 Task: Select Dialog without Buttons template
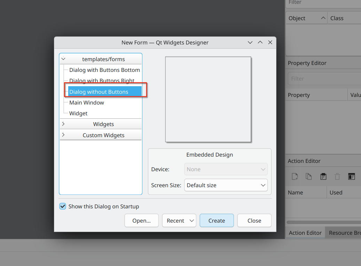click(105, 92)
